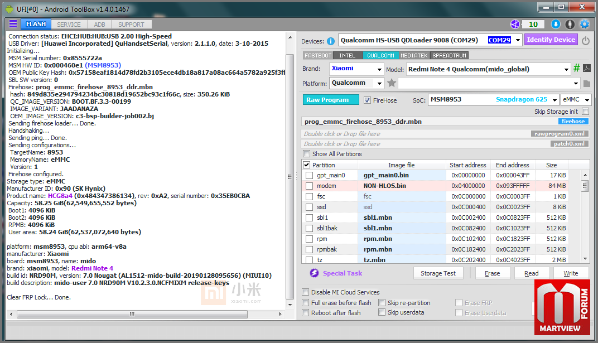598x343 pixels.
Task: Enable Show All Partitions
Action: tap(306, 154)
